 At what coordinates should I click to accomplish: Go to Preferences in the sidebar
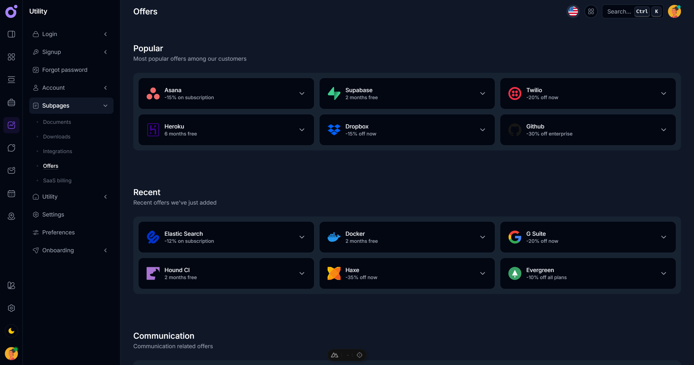[58, 232]
